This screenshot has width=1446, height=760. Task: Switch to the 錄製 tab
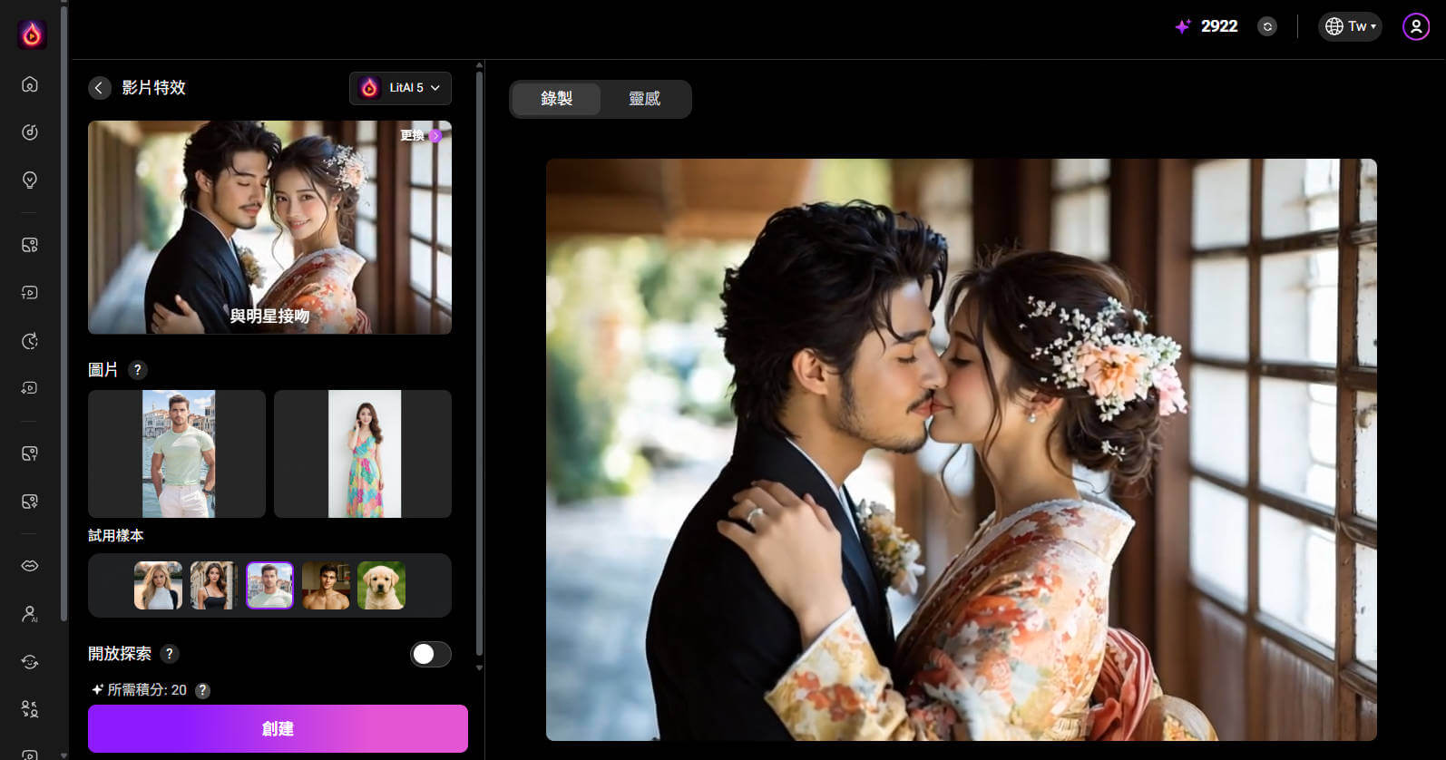tap(556, 99)
